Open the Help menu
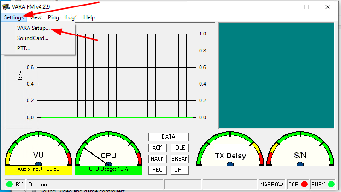Screen dimensions: 341x192 tap(89, 17)
